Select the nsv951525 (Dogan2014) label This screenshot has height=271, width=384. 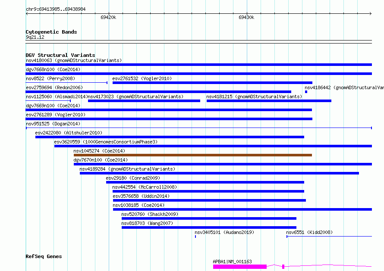pyautogui.click(x=53, y=124)
